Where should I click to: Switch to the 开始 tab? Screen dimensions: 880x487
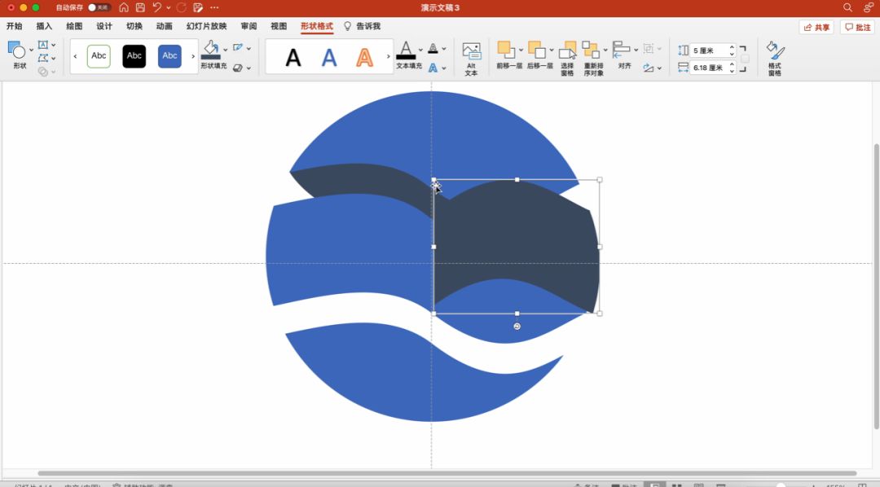pyautogui.click(x=15, y=26)
